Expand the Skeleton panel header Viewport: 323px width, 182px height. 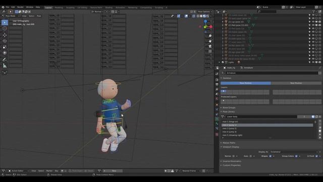227,78
